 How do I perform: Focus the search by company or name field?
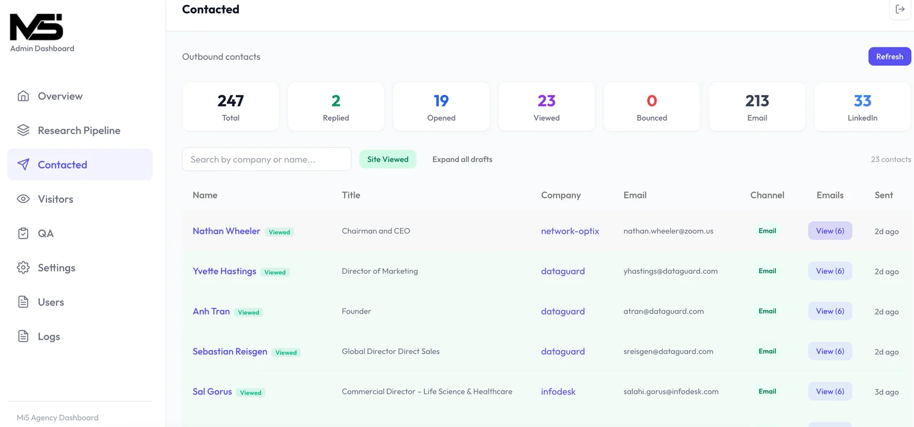point(267,159)
